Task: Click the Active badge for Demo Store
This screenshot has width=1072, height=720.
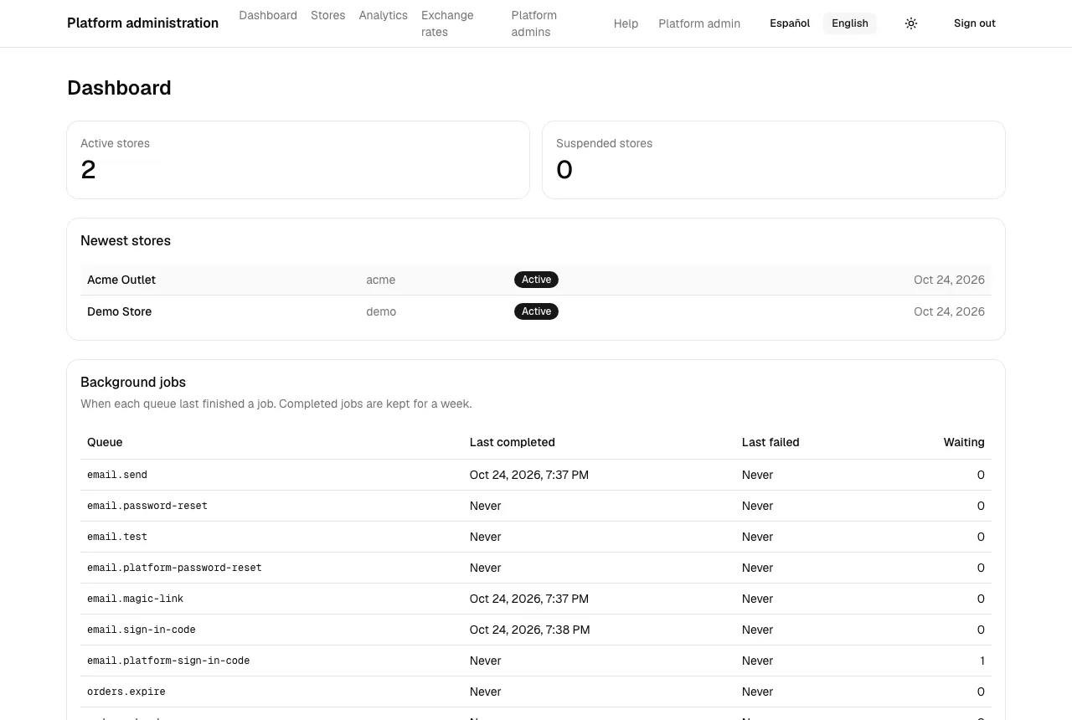Action: (x=536, y=311)
